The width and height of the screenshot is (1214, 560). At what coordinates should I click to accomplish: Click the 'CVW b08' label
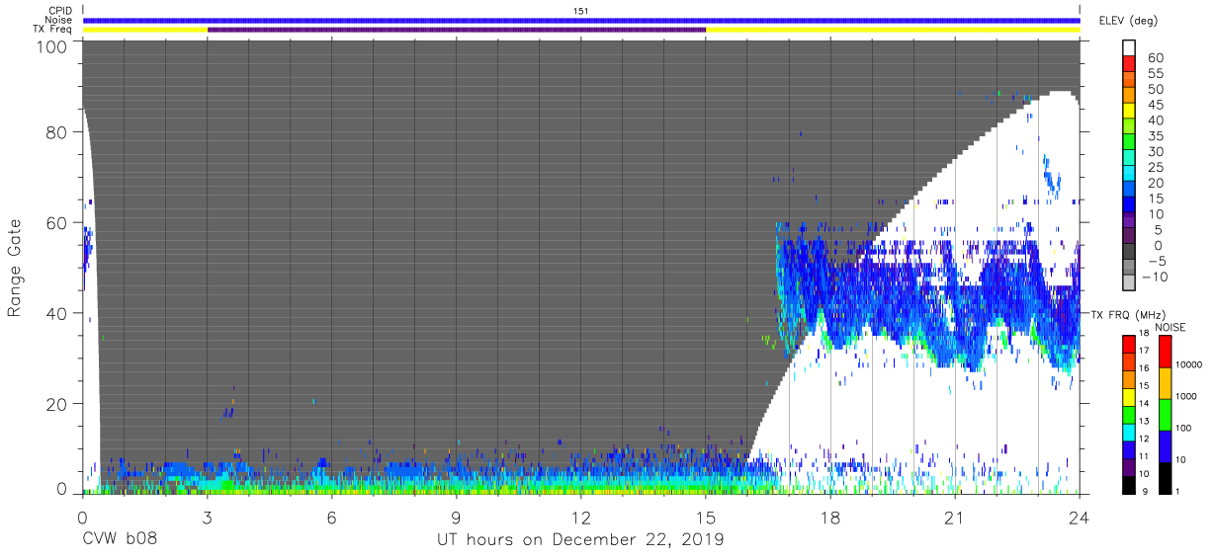[x=120, y=540]
